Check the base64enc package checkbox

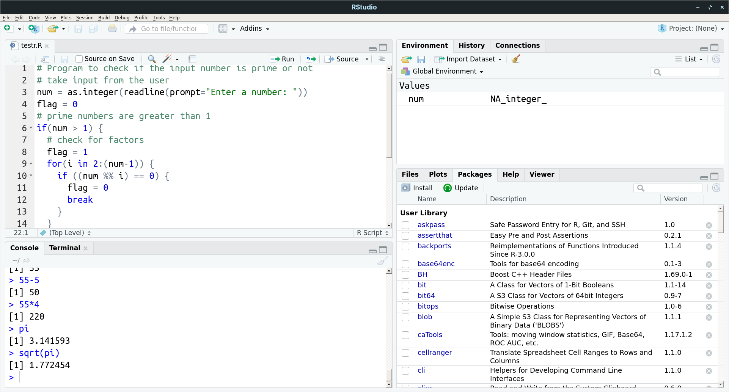pos(405,264)
